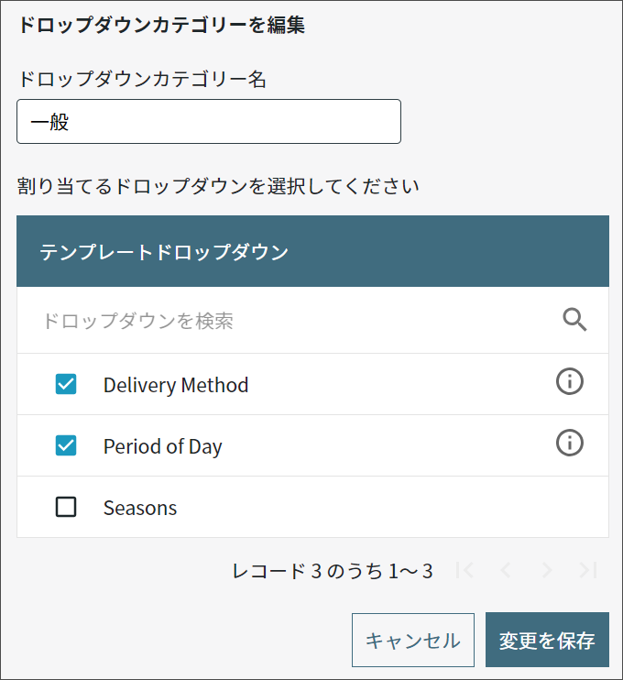The image size is (623, 680).
Task: Select the Delivery Method row label
Action: tap(176, 385)
